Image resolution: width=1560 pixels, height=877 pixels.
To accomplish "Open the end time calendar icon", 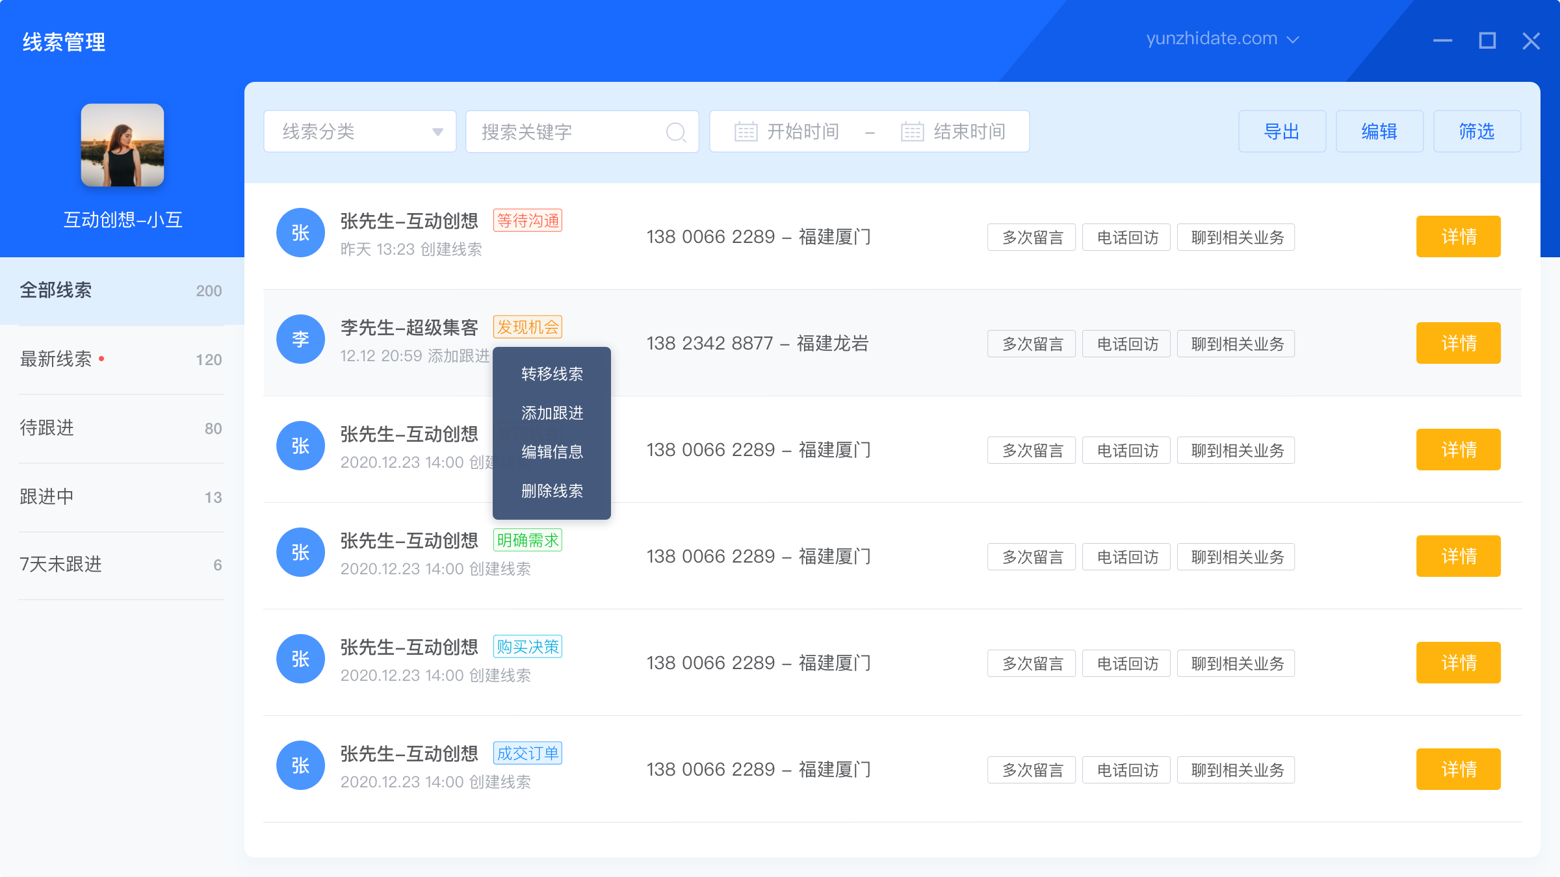I will coord(912,131).
